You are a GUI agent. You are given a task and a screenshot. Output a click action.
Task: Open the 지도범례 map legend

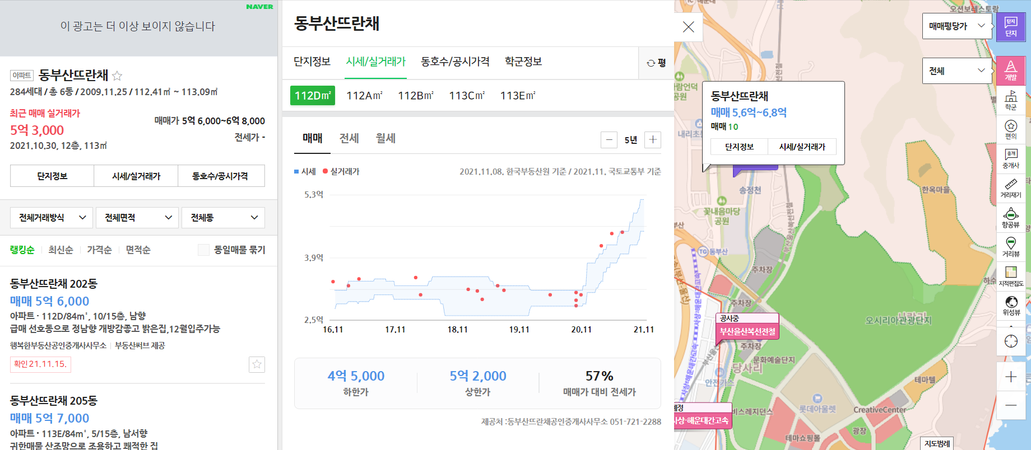[937, 443]
